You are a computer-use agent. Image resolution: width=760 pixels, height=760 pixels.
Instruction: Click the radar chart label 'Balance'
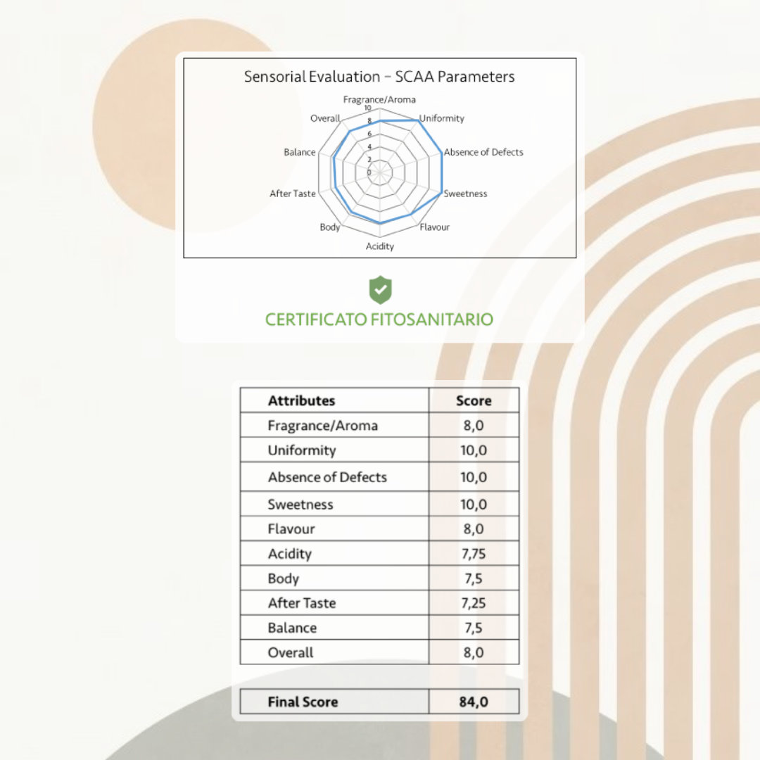tap(300, 152)
